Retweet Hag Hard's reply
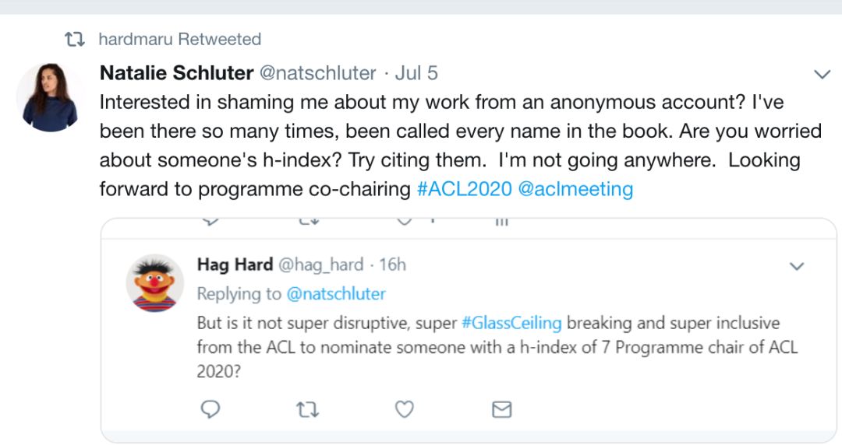 [307, 409]
